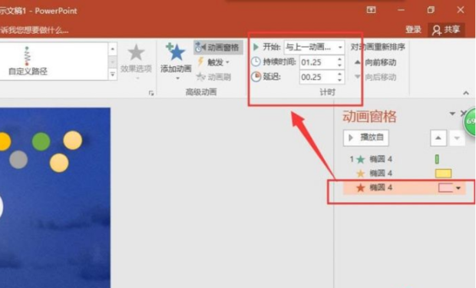Viewport: 476px width, 288px height.
Task: Toggle the 动画窗格 animation pane button
Action: tap(218, 48)
